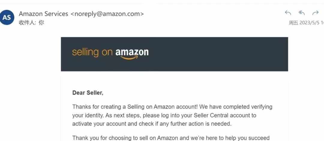
Task: Forward this email using the right-arrow icon
Action: coord(315,13)
